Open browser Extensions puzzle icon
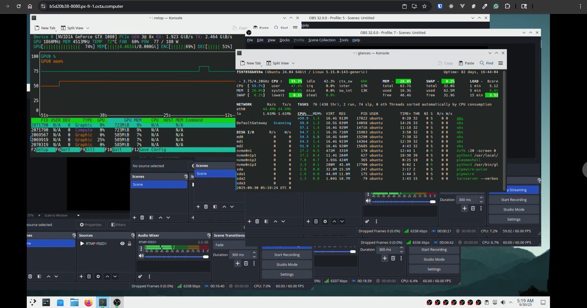Screen dimensions: 587x308 point(507,6)
